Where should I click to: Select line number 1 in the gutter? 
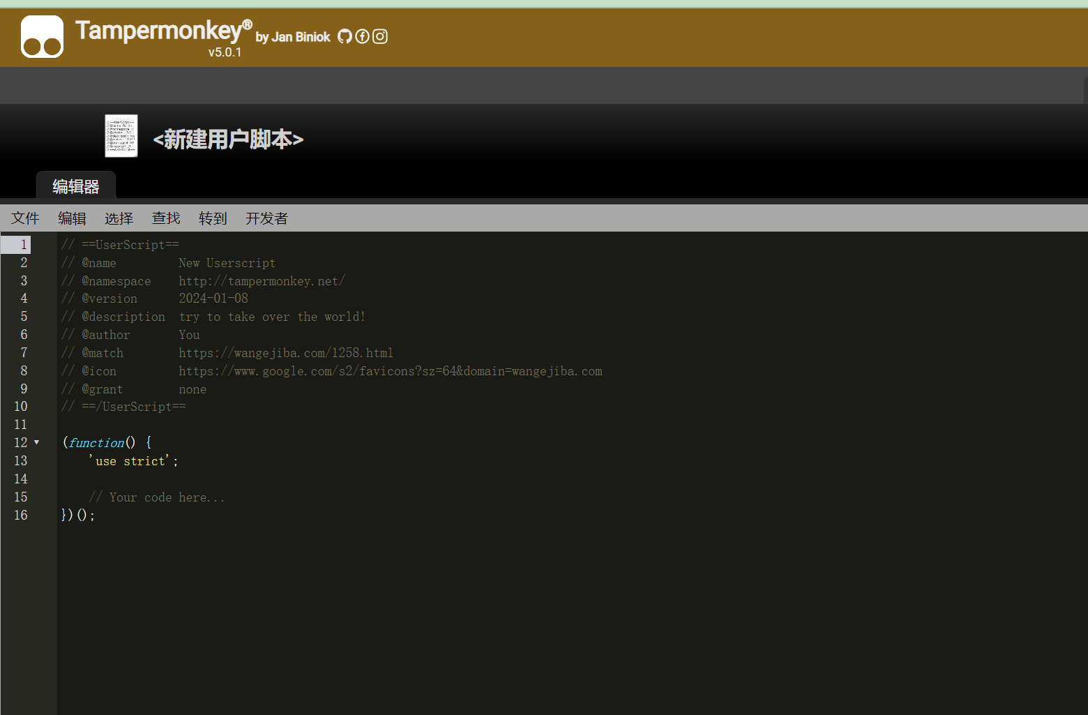24,245
